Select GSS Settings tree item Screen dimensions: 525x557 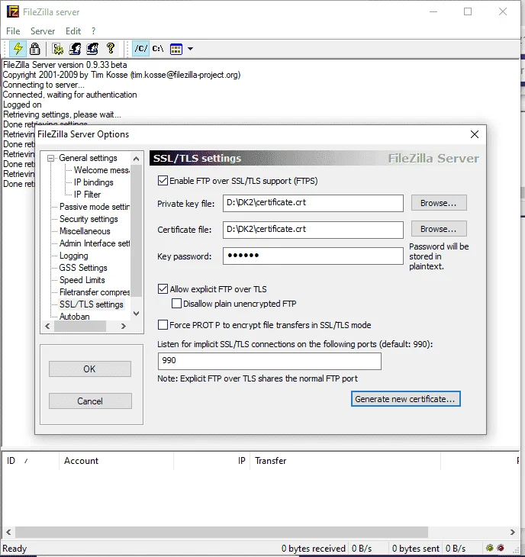tap(82, 268)
